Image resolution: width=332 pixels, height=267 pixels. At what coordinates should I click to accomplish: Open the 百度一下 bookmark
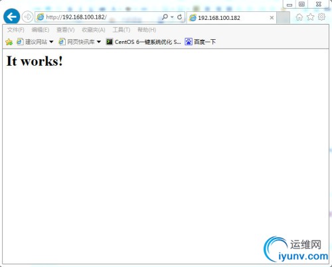[x=201, y=42]
